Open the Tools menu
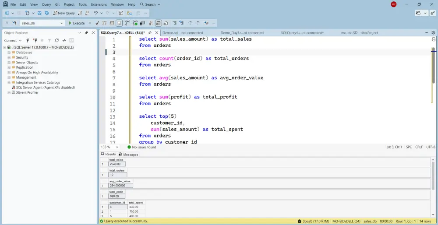 (x=83, y=4)
